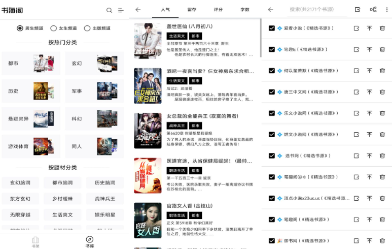Open 女总裁的全能兵王 book cover
The width and height of the screenshot is (392, 249).
148,131
